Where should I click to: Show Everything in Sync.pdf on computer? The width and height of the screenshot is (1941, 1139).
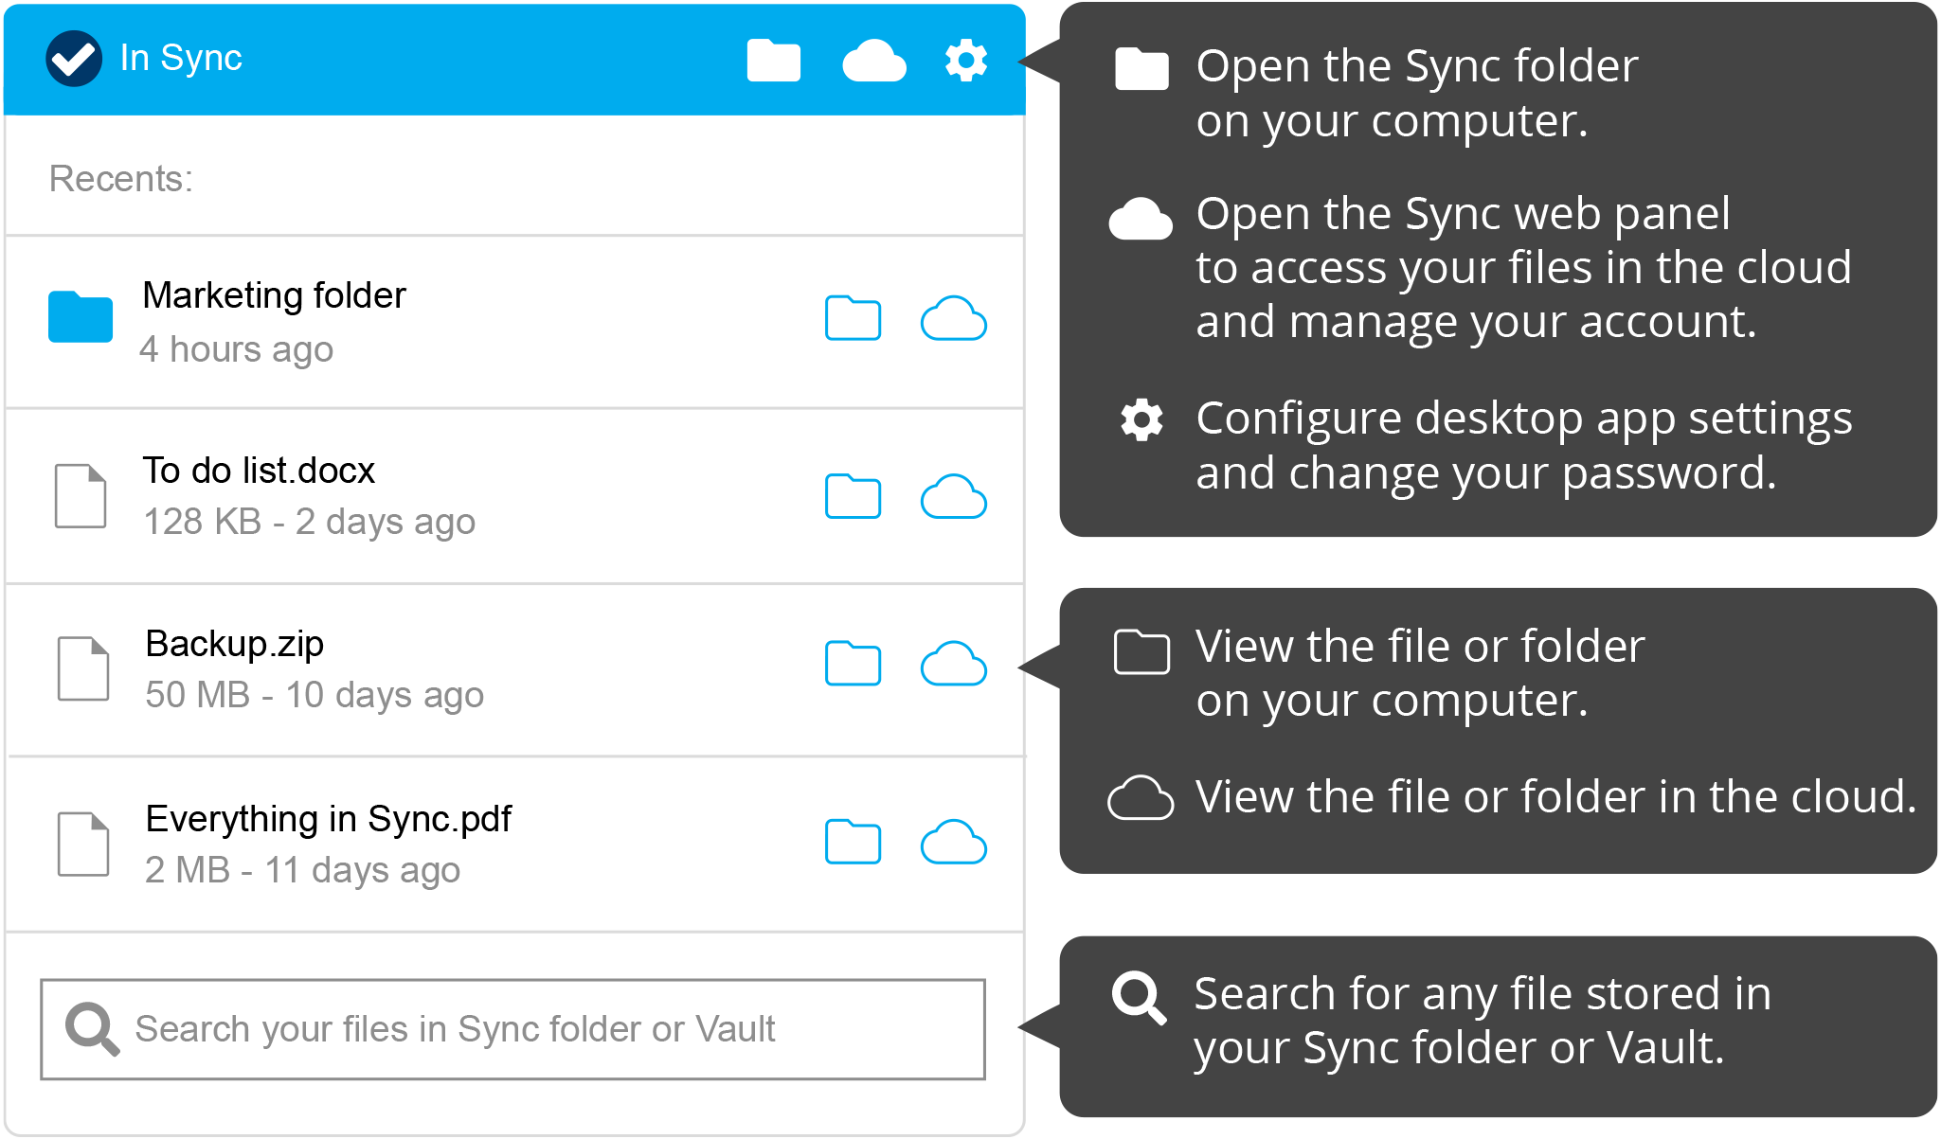pyautogui.click(x=853, y=842)
